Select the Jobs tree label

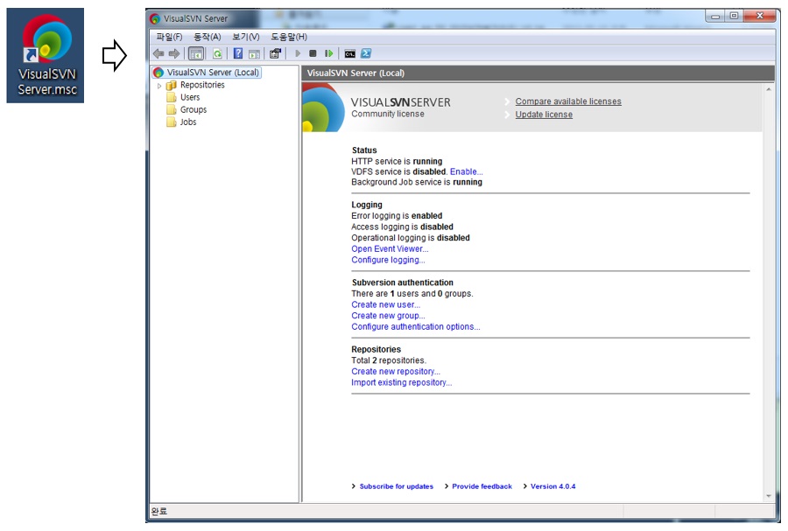pyautogui.click(x=188, y=122)
